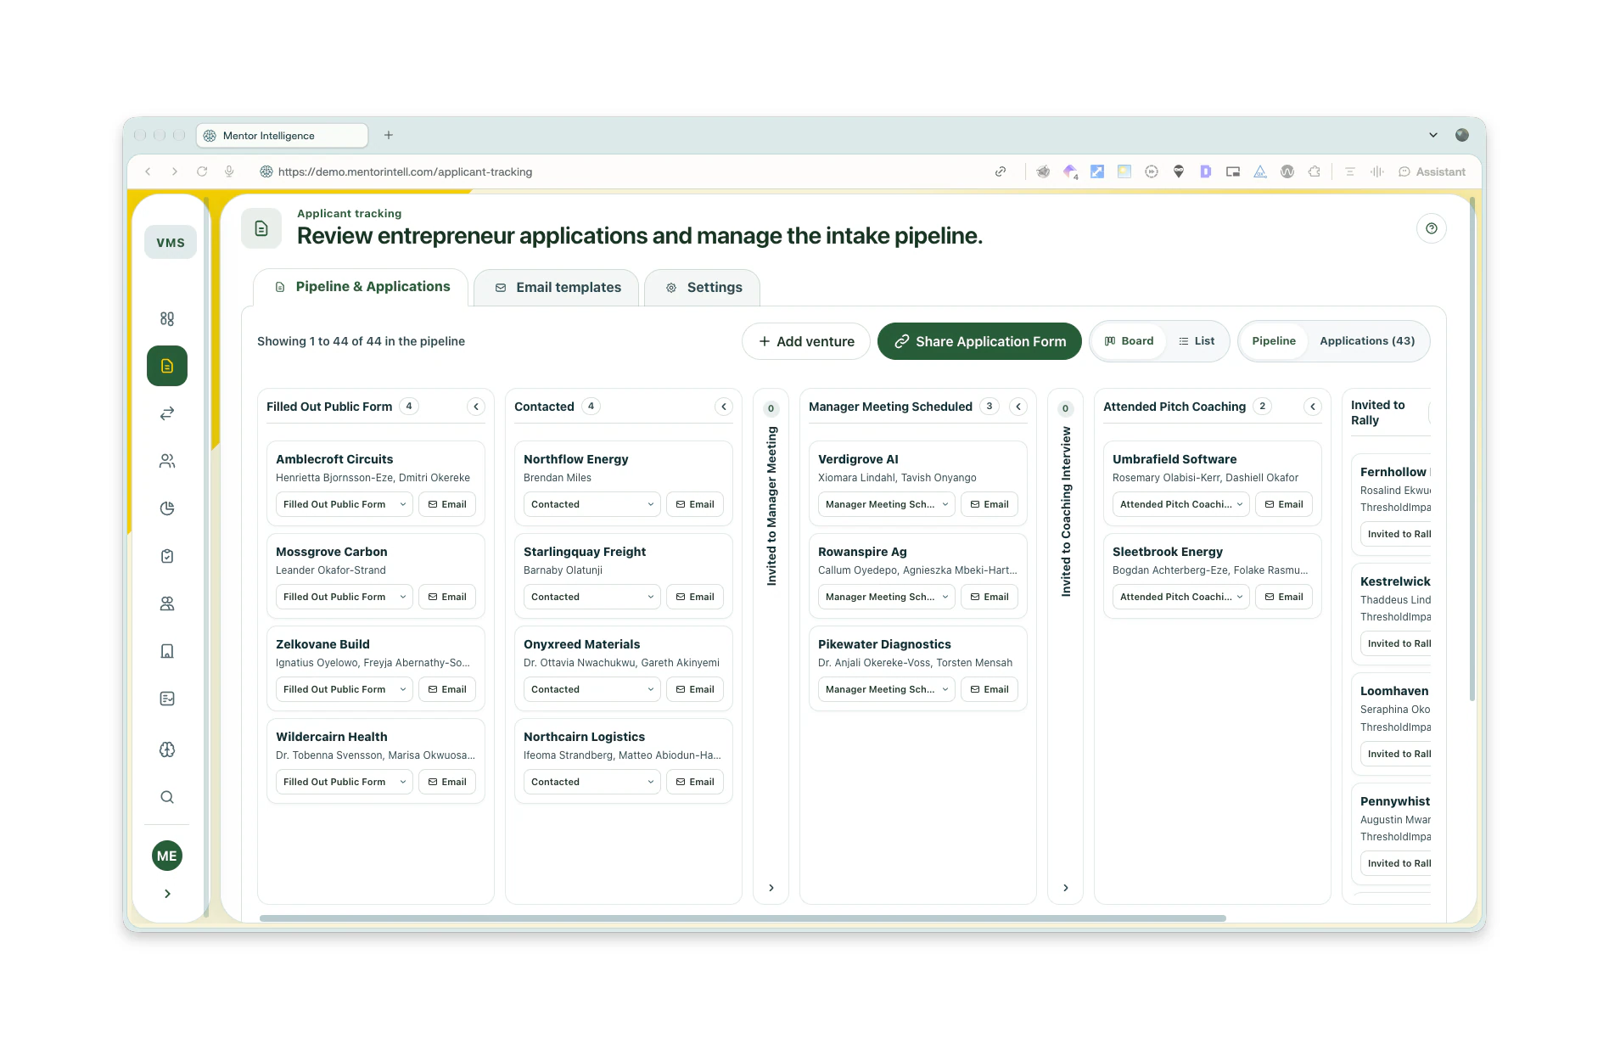Expand the sidebar with the bottom chevron

pyautogui.click(x=167, y=894)
